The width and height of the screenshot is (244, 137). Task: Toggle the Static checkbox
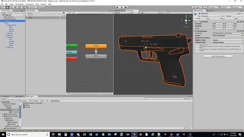coord(236,14)
